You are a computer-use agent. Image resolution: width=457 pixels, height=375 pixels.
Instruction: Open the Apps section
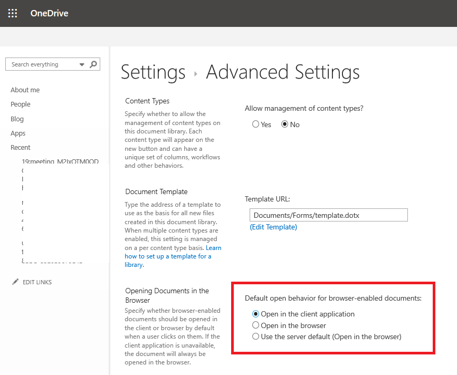(17, 133)
